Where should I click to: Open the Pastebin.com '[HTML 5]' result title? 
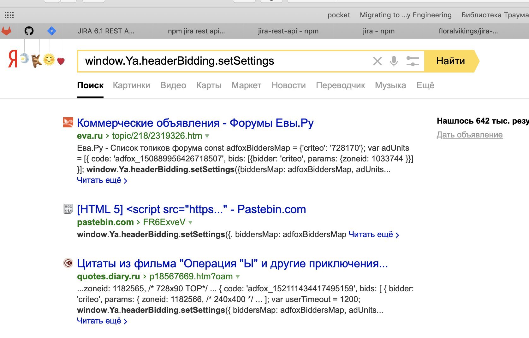pos(192,209)
